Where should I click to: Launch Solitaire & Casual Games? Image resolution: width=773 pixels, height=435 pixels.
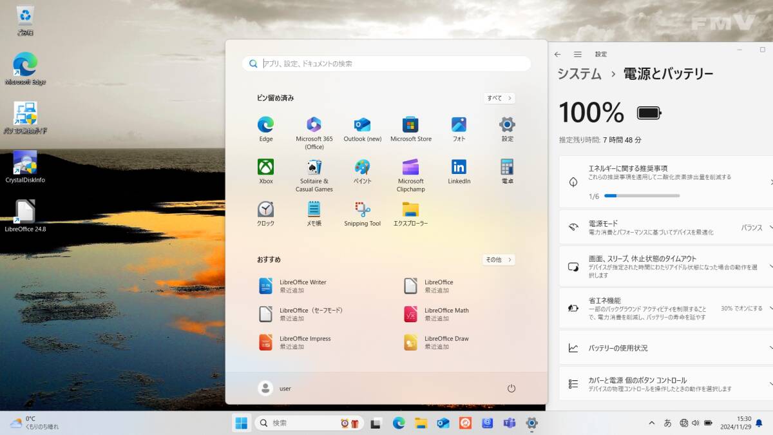tap(314, 168)
